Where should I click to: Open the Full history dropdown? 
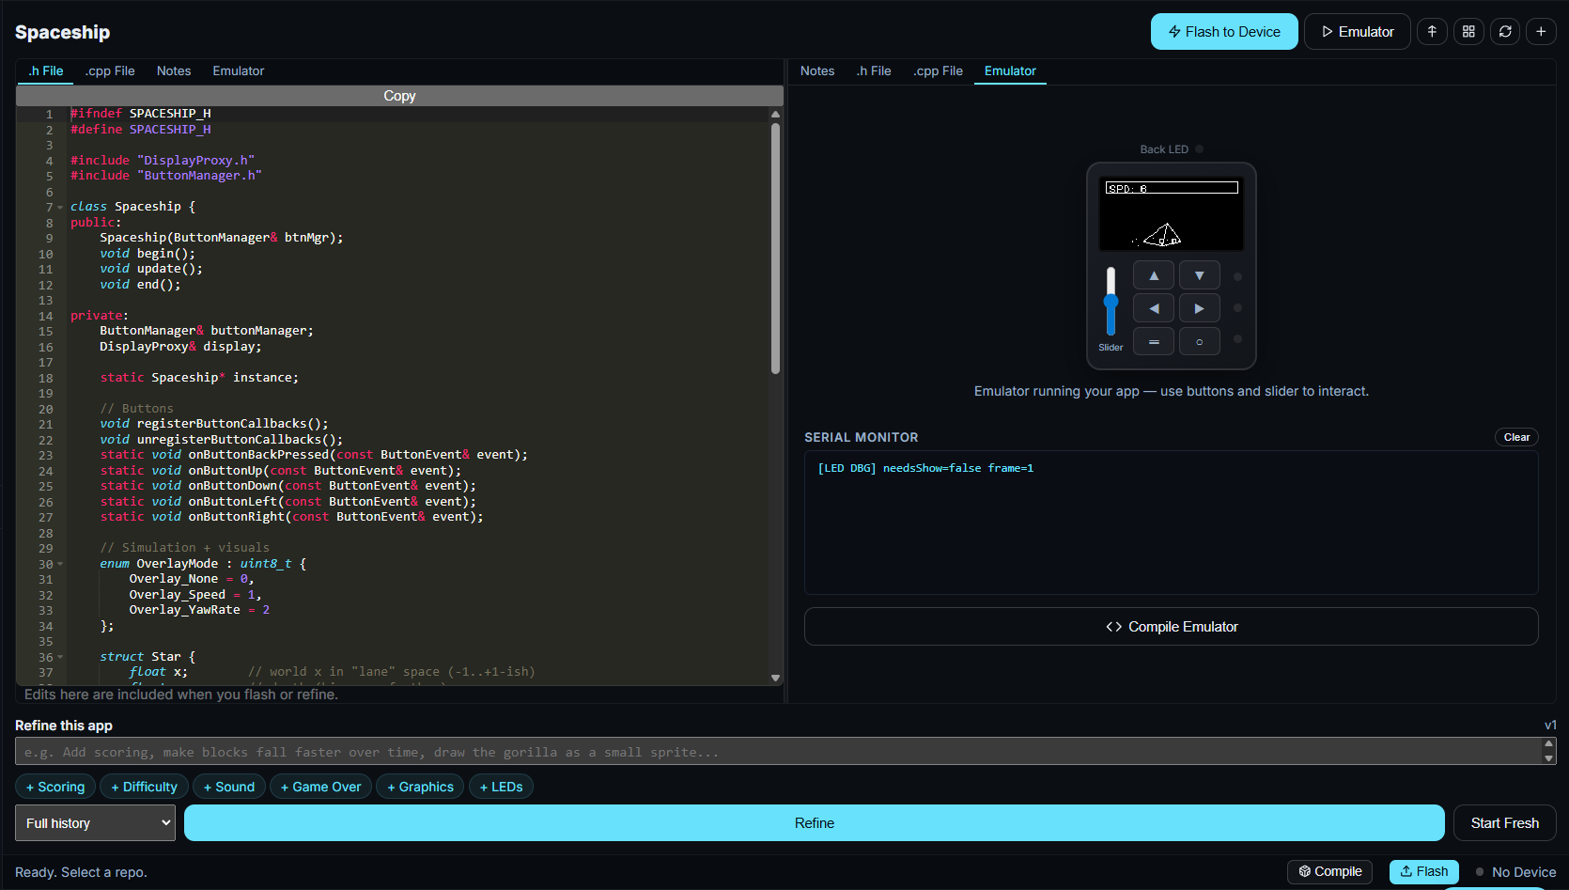[94, 822]
